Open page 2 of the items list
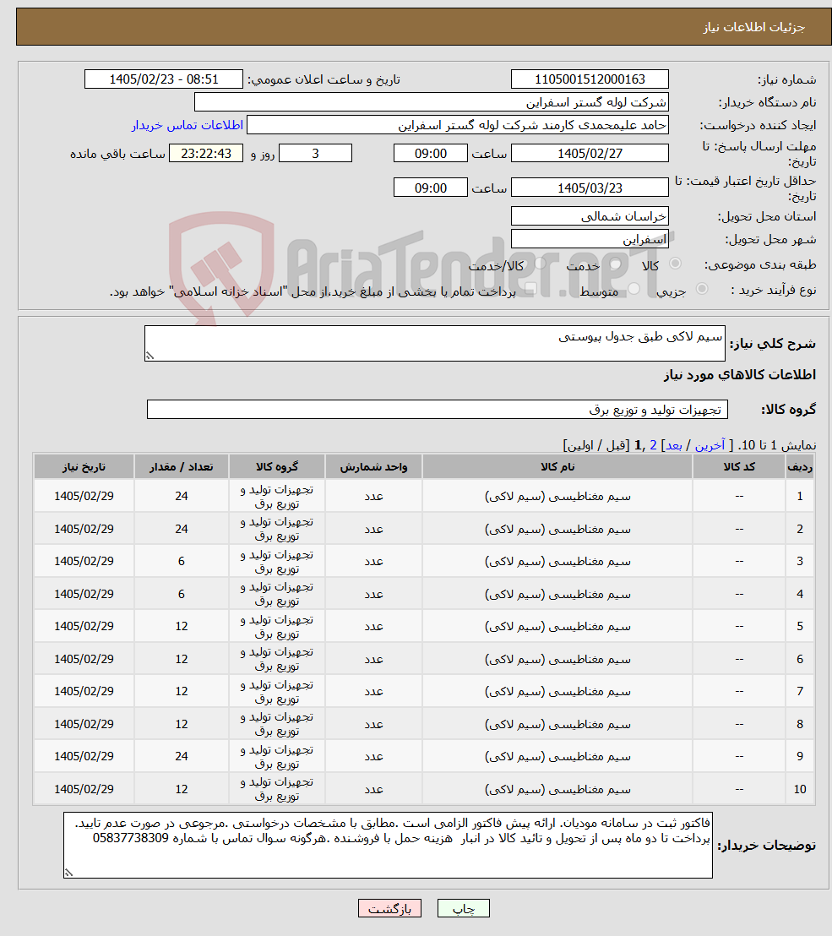 click(653, 445)
